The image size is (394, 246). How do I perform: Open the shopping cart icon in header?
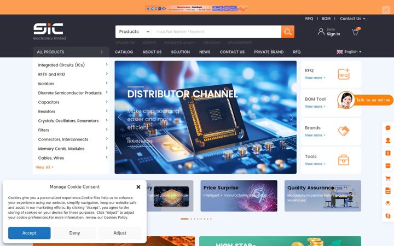(x=355, y=32)
